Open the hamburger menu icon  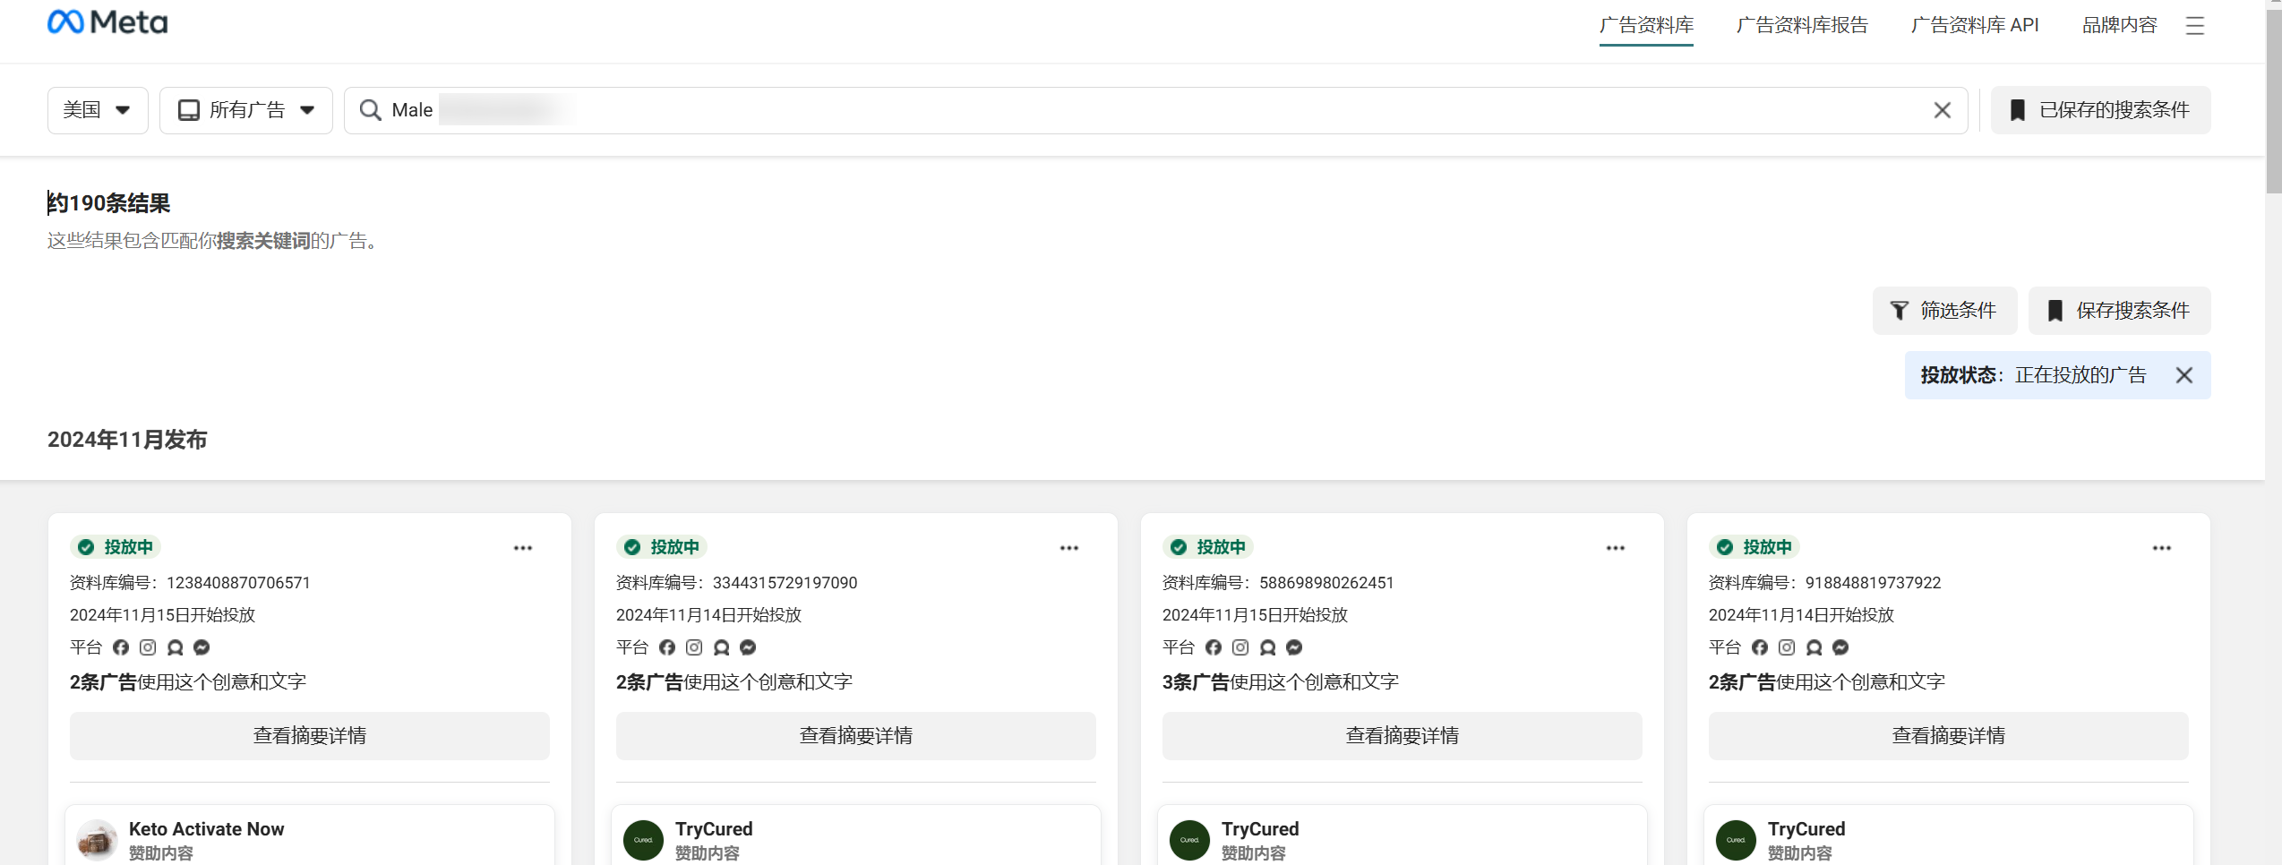2194,26
